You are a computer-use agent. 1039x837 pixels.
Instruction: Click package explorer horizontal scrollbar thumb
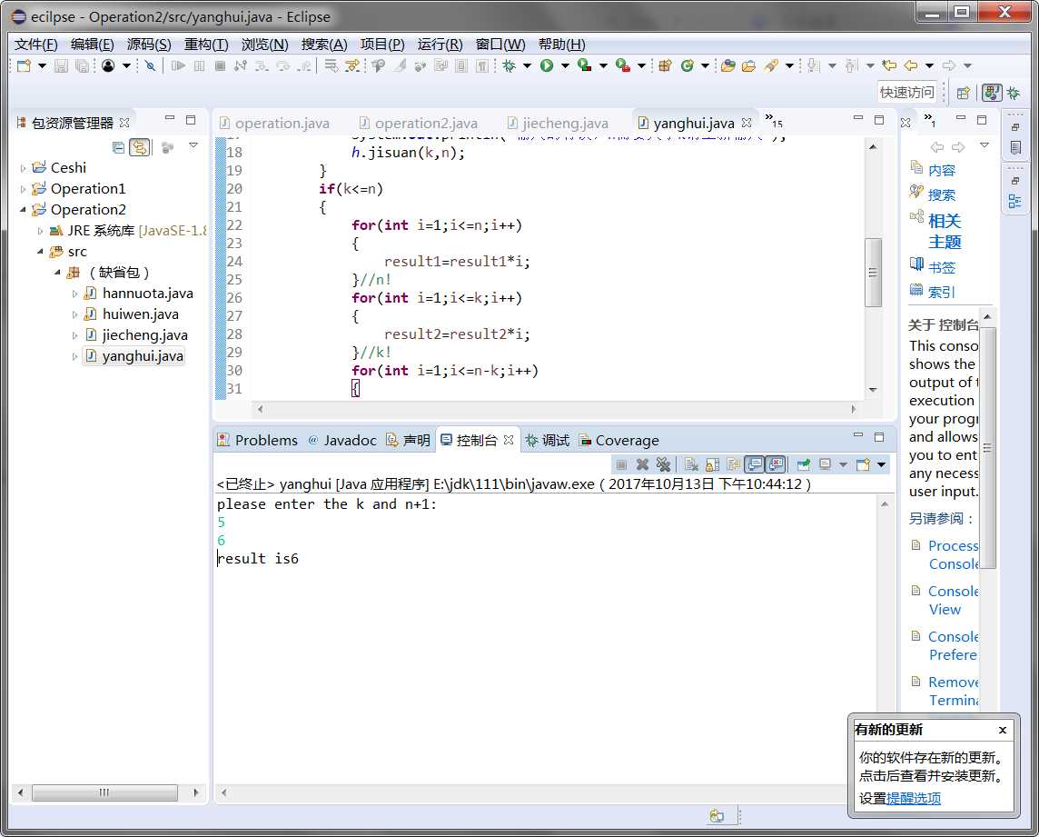tap(104, 792)
